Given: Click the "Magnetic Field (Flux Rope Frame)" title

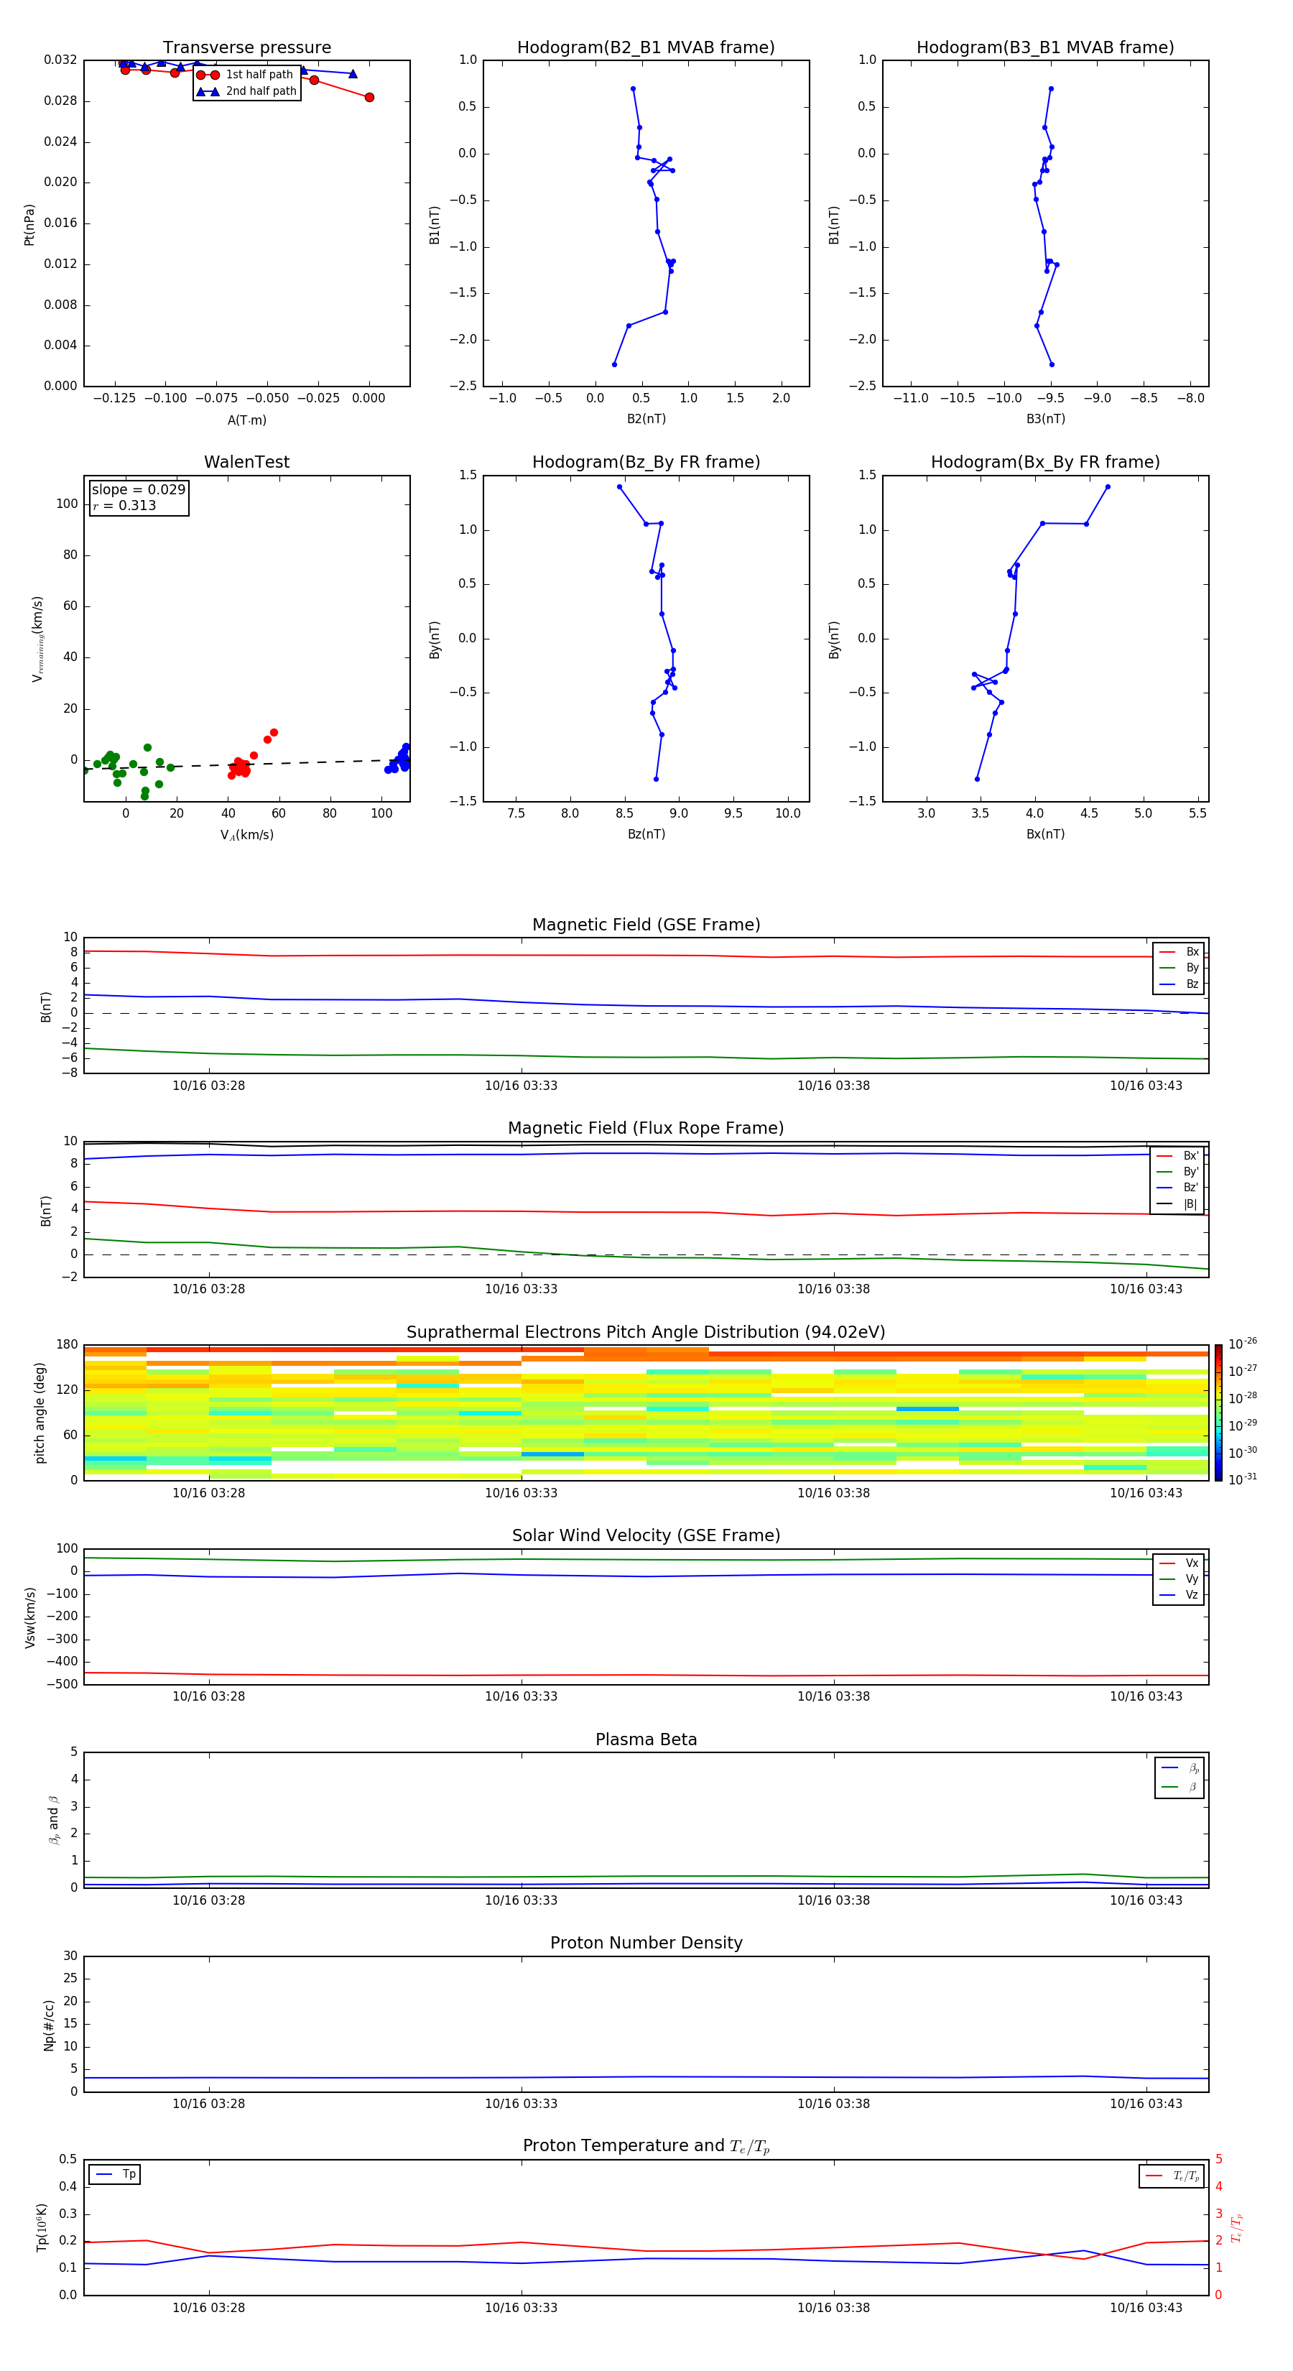Looking at the screenshot, I should 645,1129.
